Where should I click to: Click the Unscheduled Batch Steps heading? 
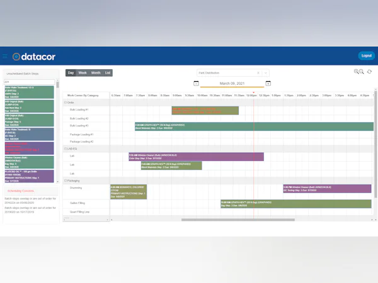pyautogui.click(x=23, y=74)
